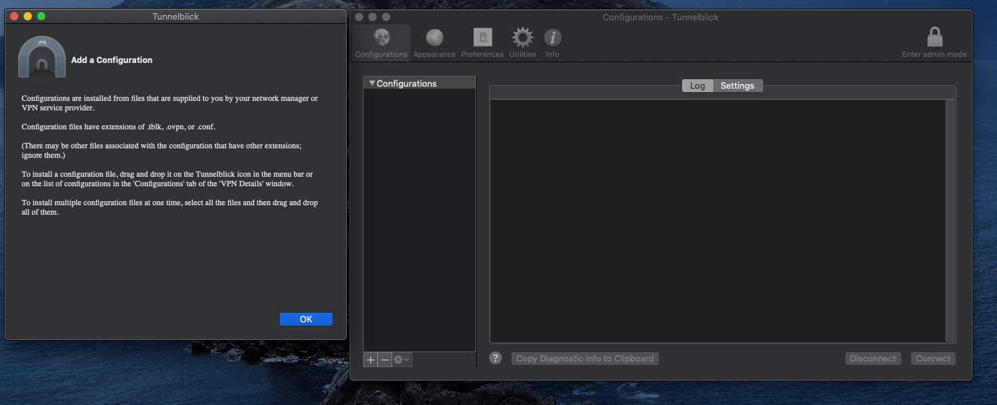Minimize the Tunnelblick dialog with yellow button

point(28,16)
